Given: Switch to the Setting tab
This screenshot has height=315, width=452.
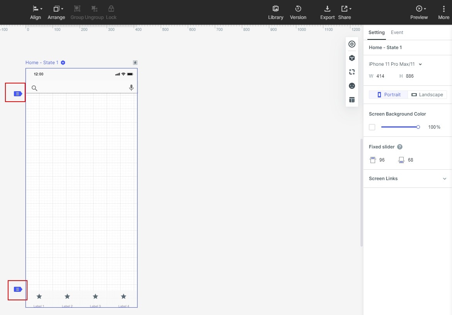Looking at the screenshot, I should tap(377, 32).
